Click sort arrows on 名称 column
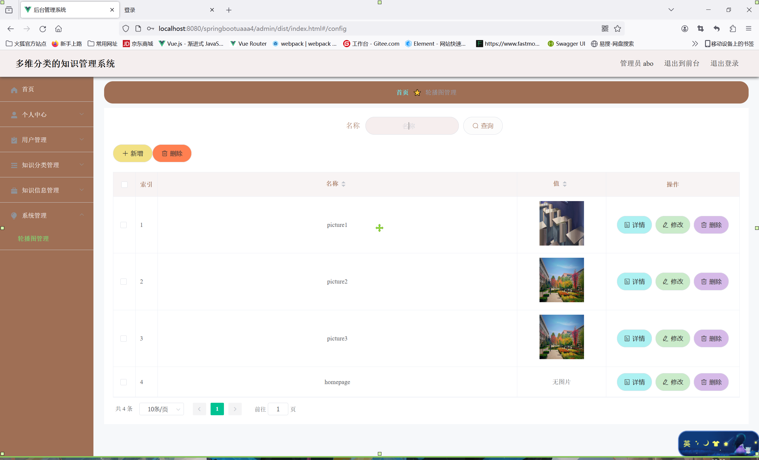 [343, 184]
